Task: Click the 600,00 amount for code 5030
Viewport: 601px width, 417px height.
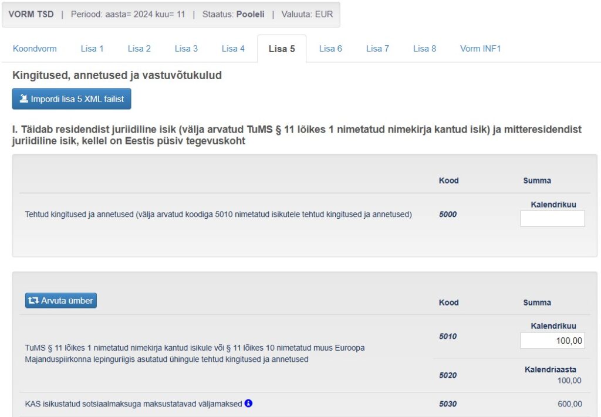Action: [569, 404]
